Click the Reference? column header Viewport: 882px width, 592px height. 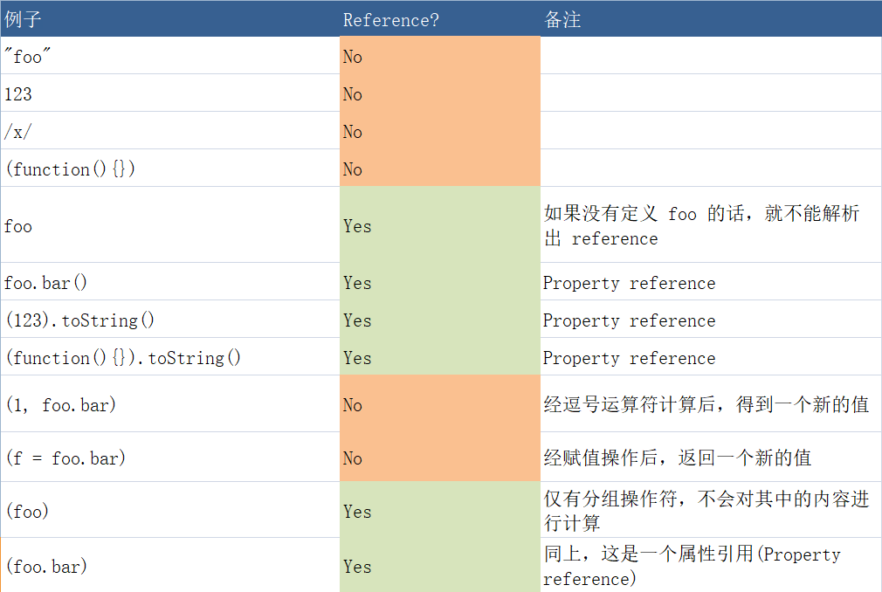(440, 19)
